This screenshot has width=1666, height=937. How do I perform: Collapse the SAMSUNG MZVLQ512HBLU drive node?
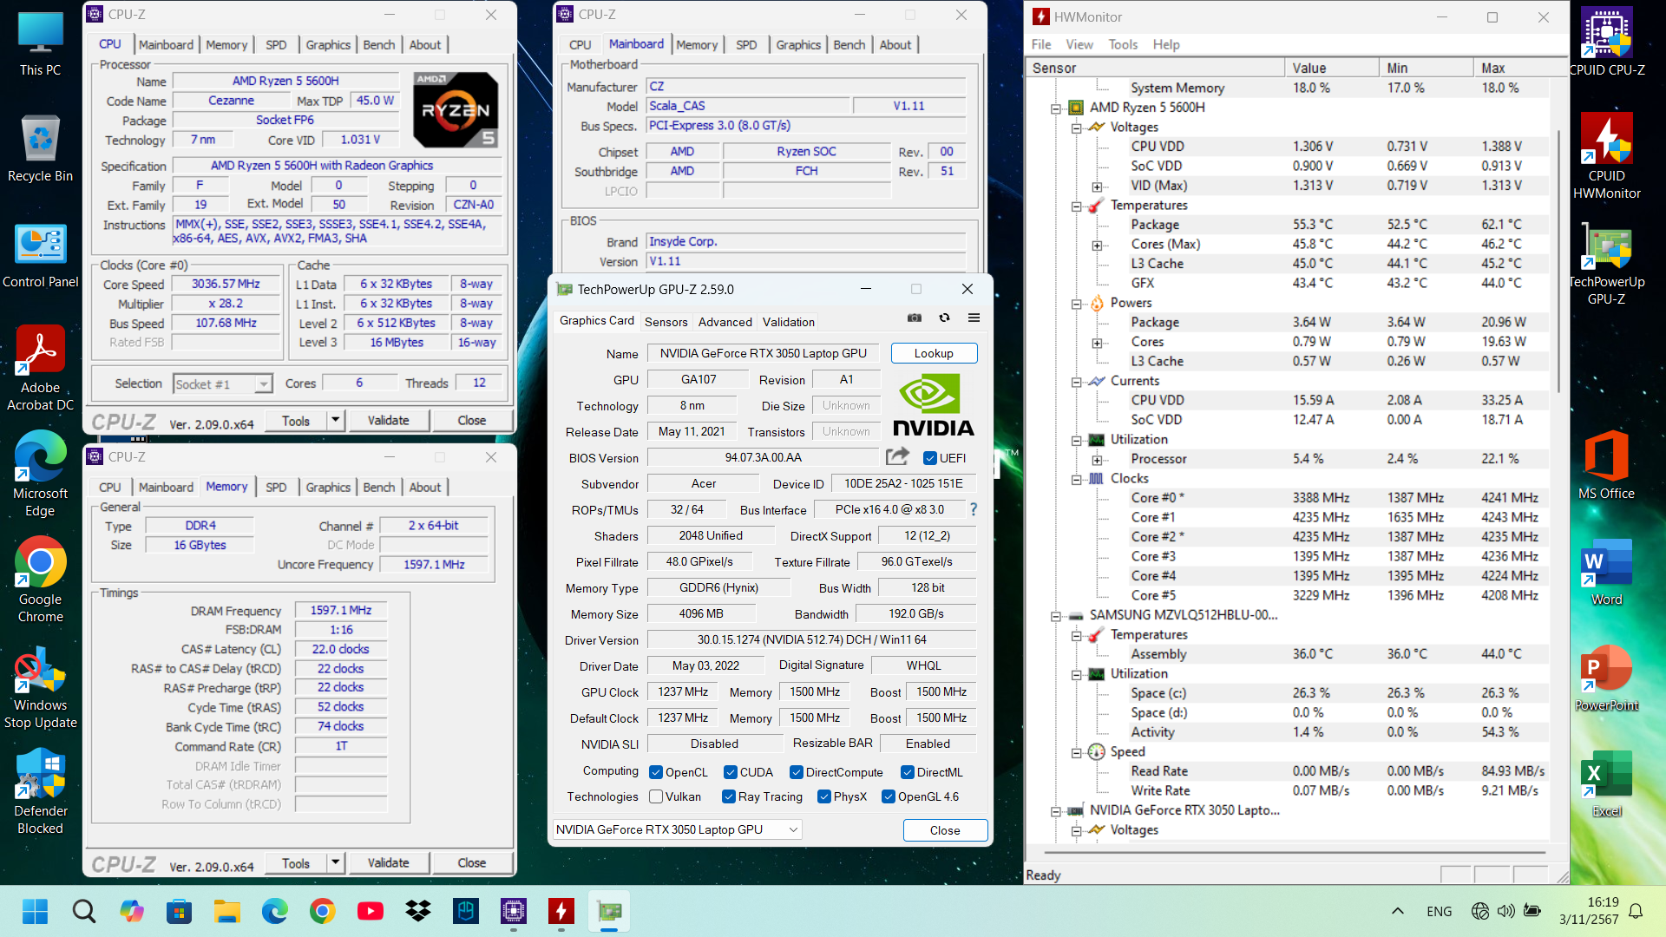[1055, 616]
